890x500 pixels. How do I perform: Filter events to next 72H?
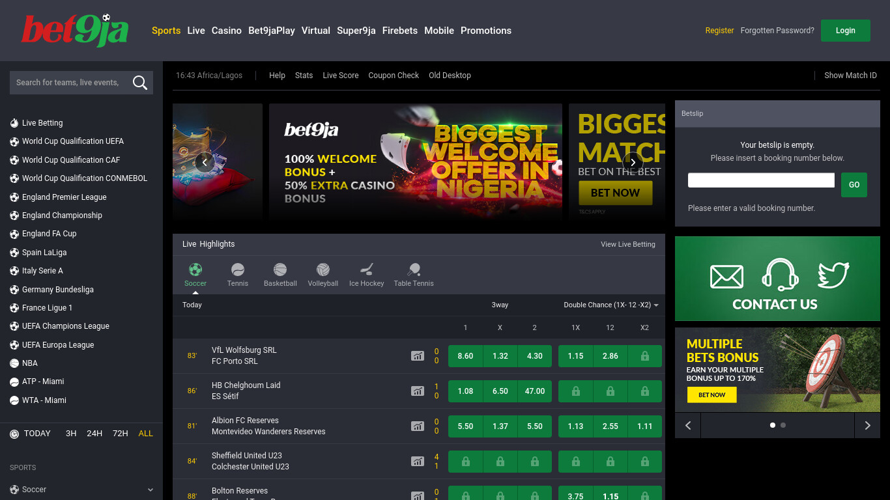(x=121, y=434)
